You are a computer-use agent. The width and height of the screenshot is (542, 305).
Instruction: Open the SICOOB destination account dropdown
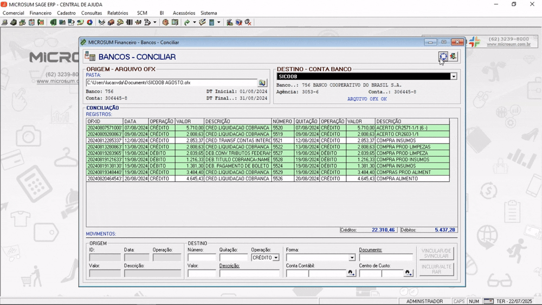[454, 76]
